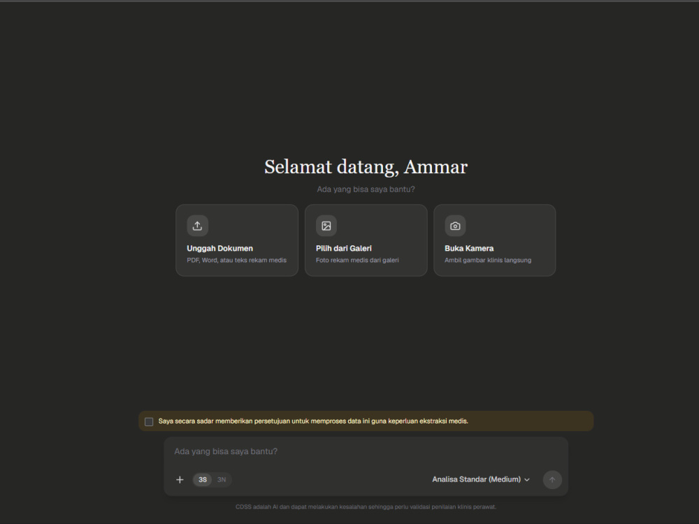Click the send arrow button
Screen dimensions: 699x524
pos(552,479)
